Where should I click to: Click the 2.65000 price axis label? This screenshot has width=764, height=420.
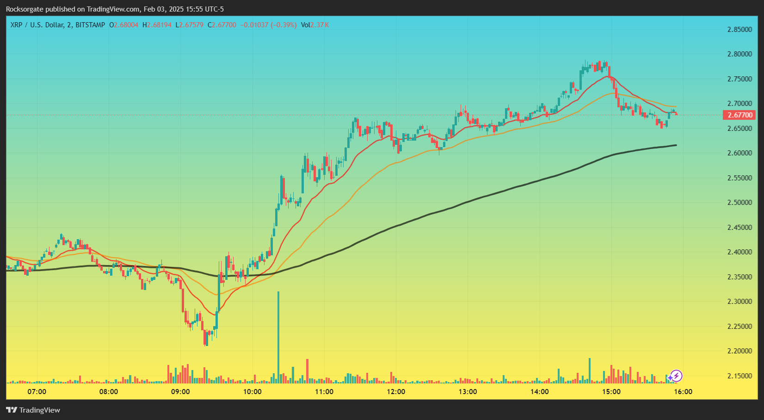(740, 128)
